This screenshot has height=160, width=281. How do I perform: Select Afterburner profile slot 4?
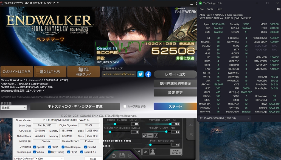[x=191, y=125]
